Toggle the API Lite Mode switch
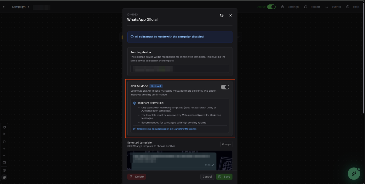Screen dimensions: 365x184 point(225,87)
